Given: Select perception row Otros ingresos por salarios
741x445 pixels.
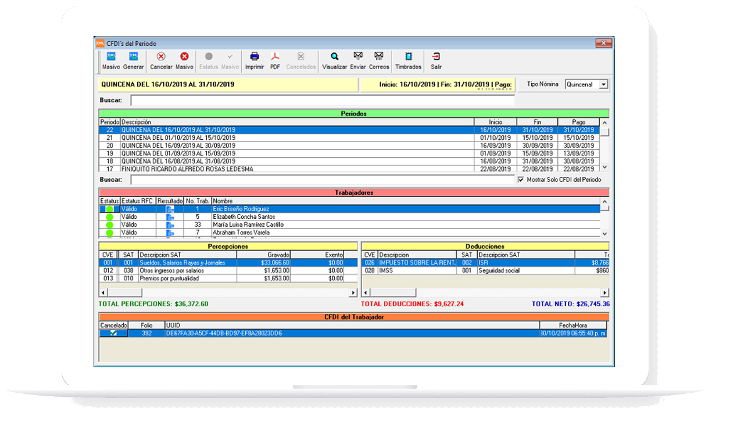Looking at the screenshot, I should [228, 270].
